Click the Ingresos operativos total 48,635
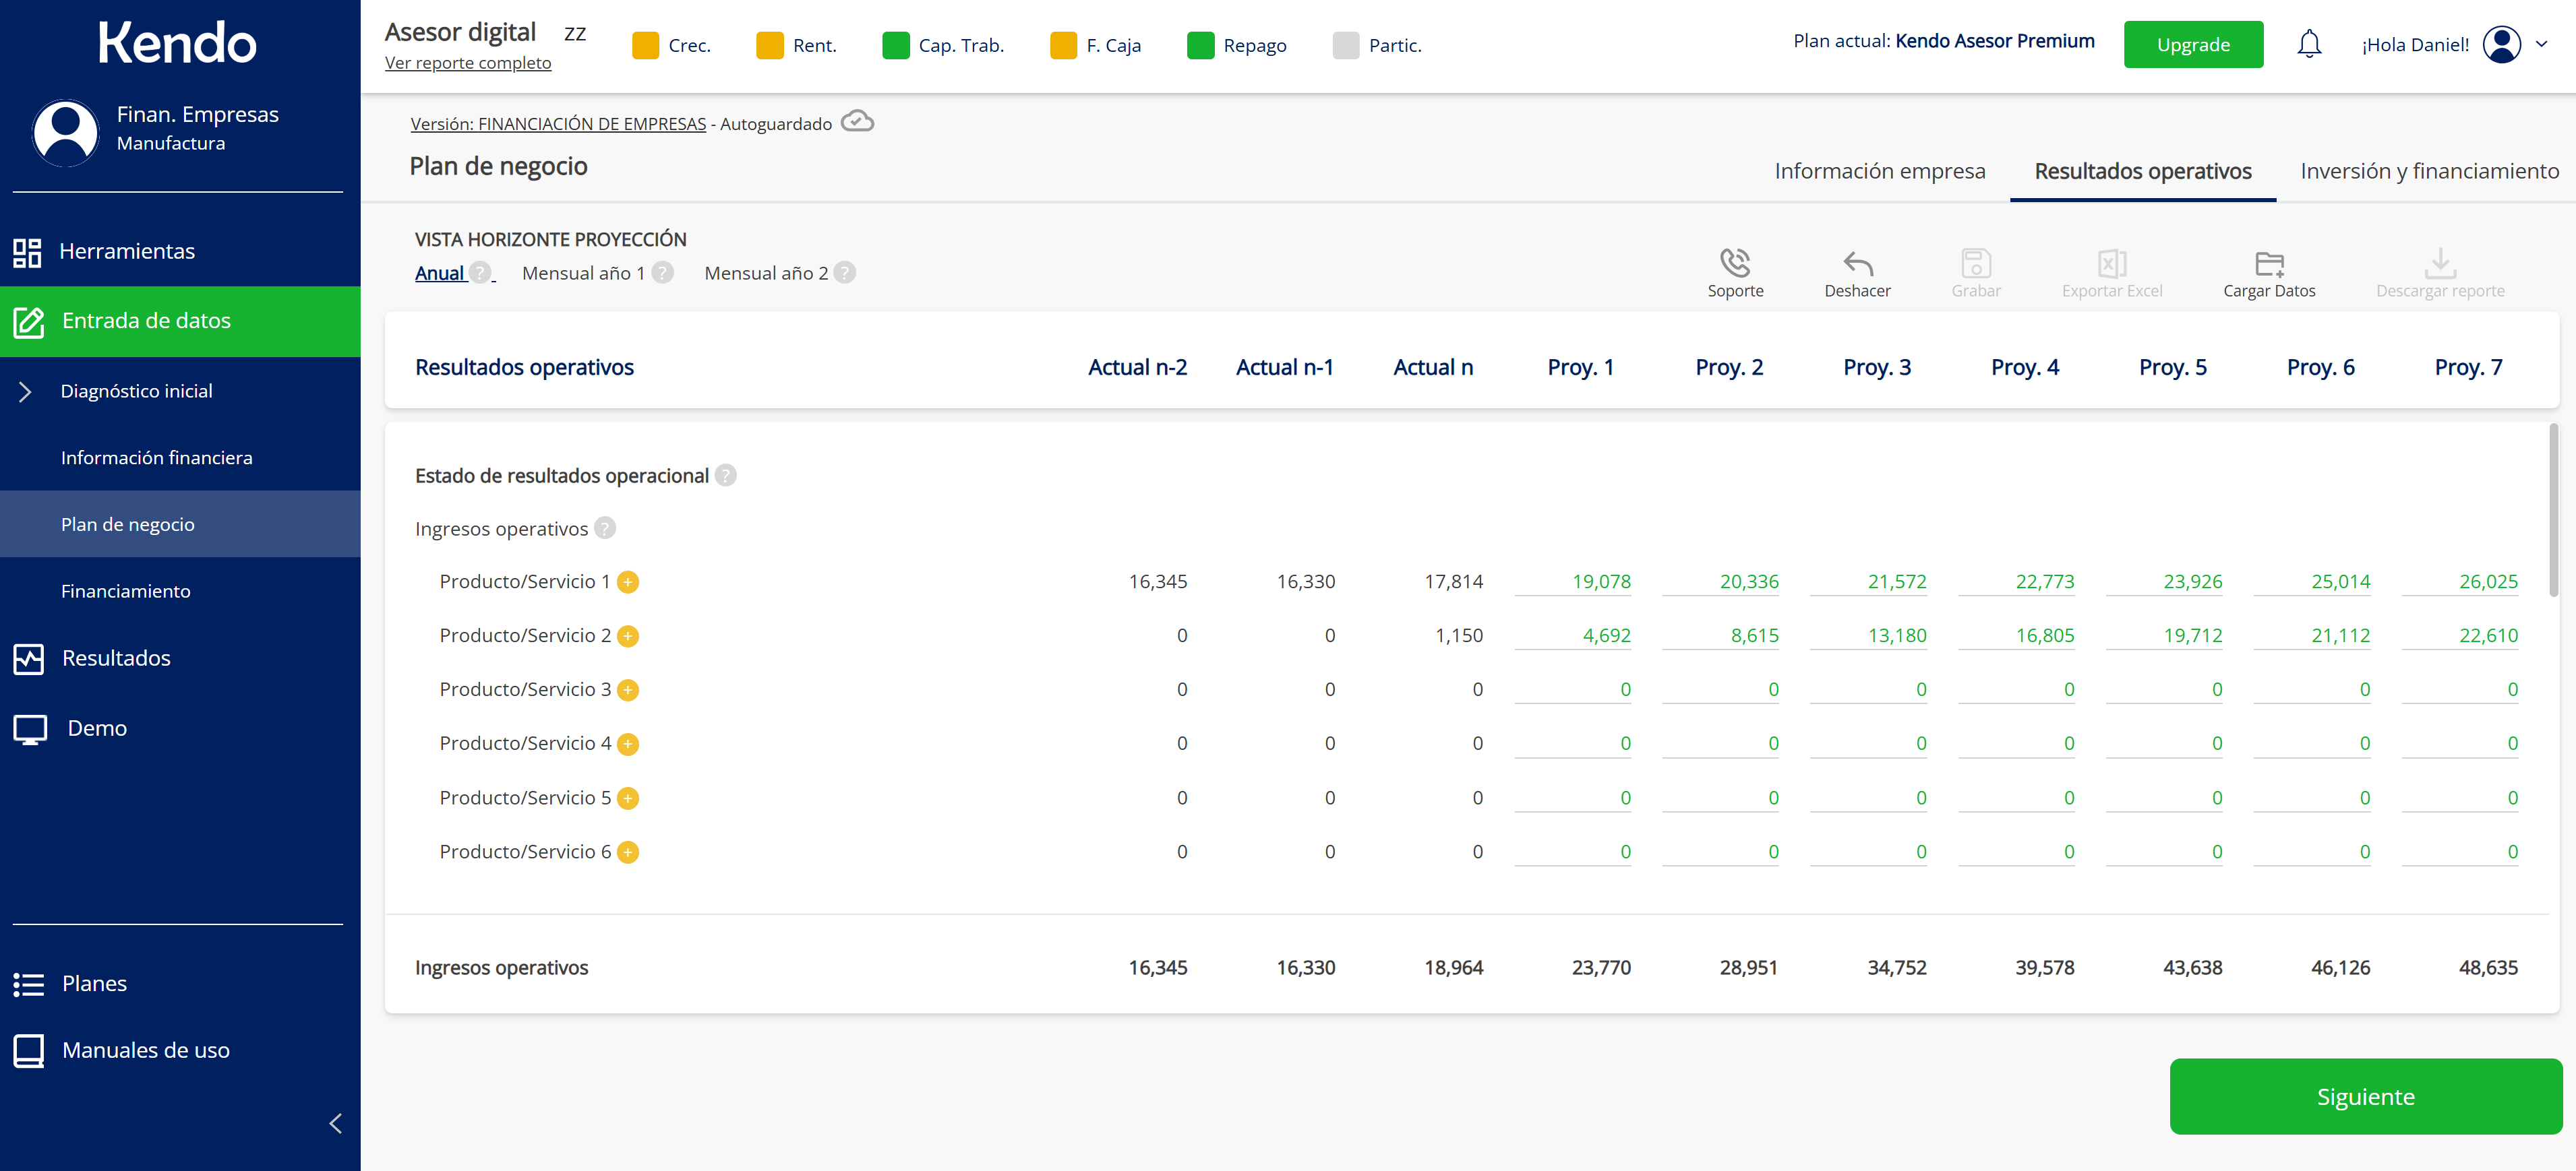The width and height of the screenshot is (2576, 1171). [2488, 968]
